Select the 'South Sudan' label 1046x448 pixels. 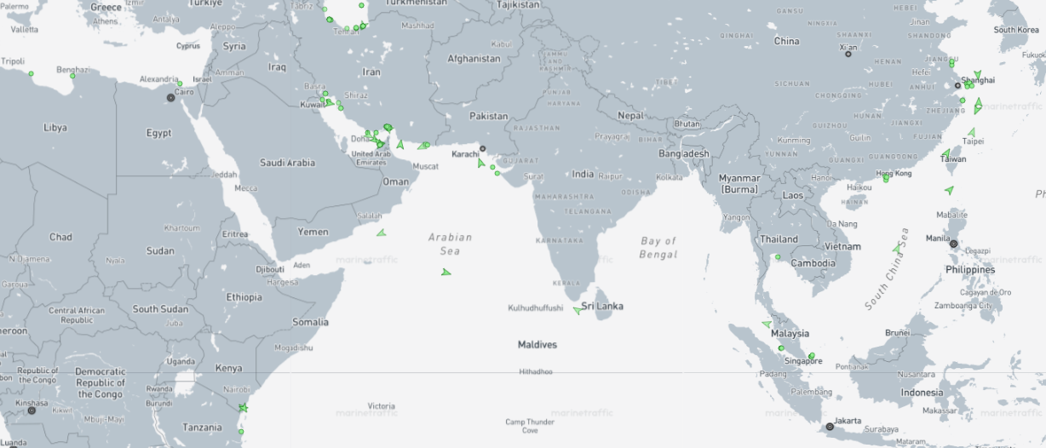(160, 309)
